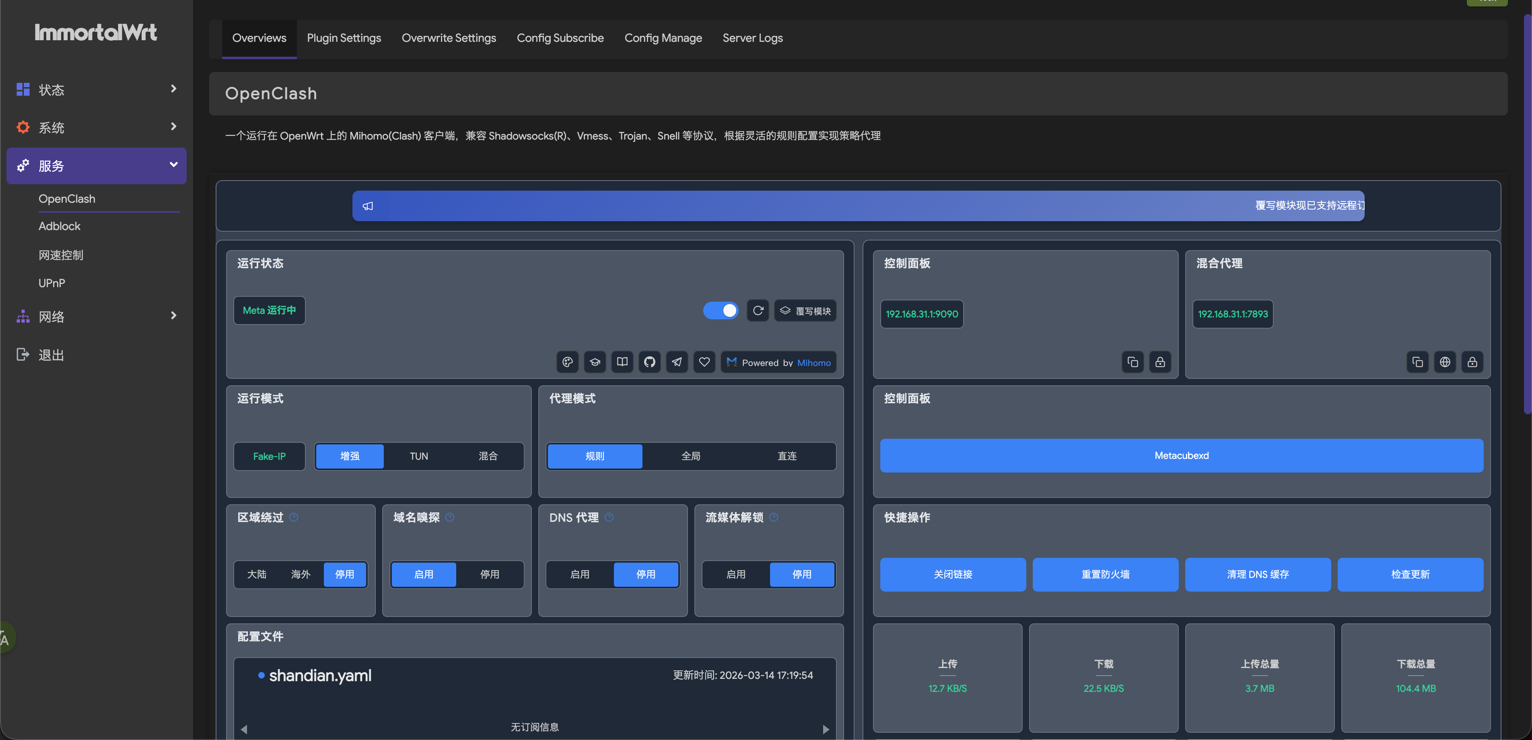Click the GitHub icon in the status card

point(649,362)
